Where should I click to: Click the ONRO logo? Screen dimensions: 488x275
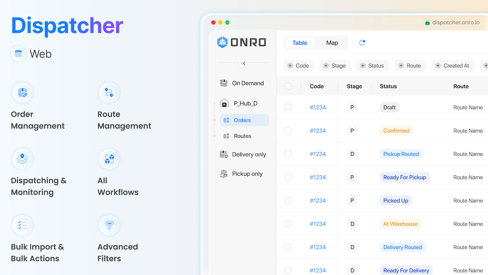242,42
